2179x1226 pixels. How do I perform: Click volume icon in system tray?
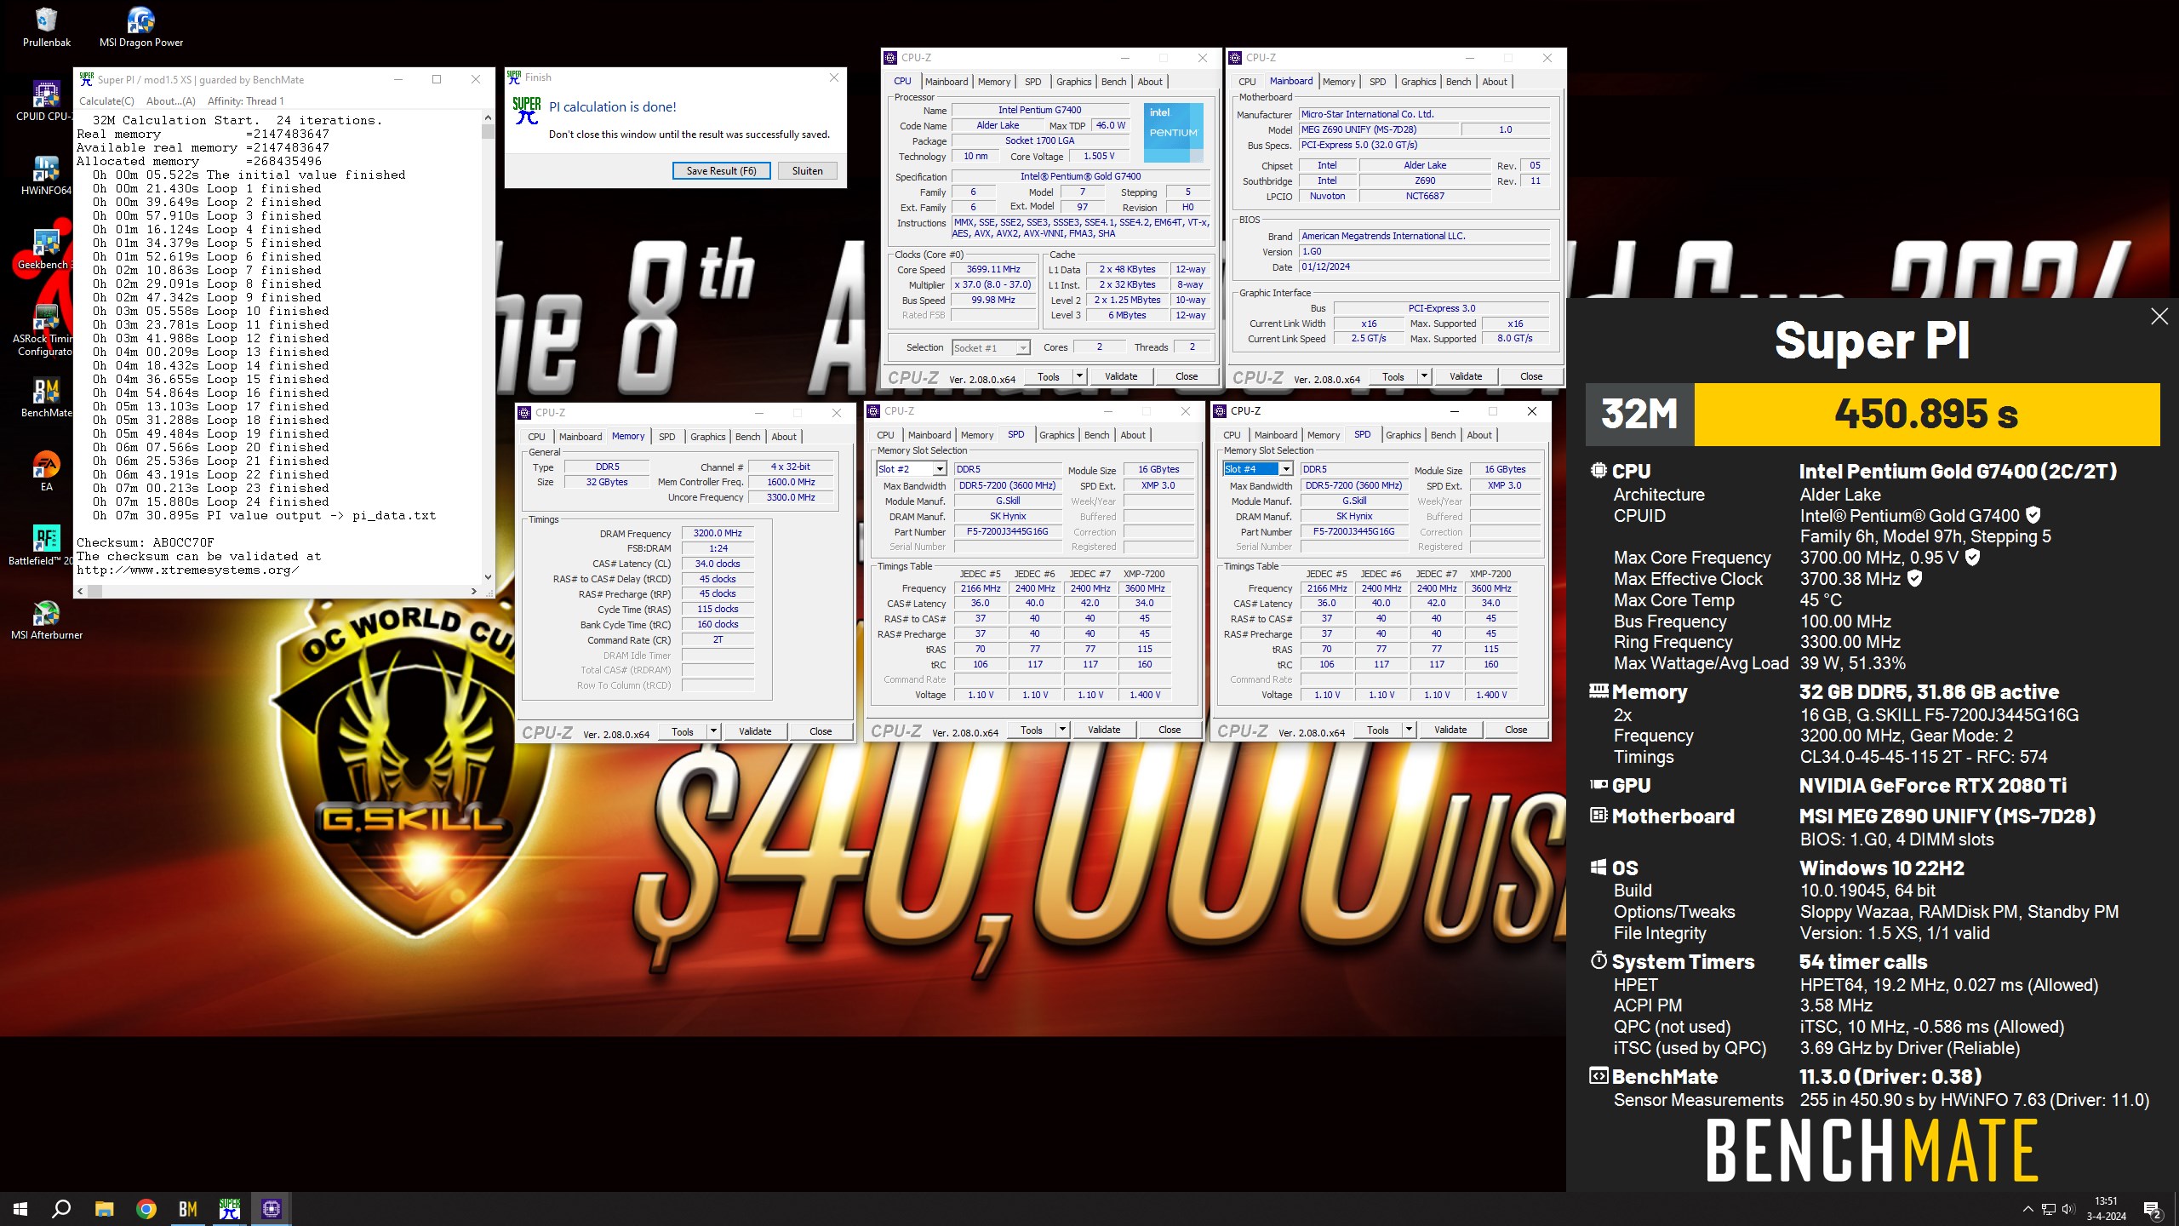(2069, 1209)
